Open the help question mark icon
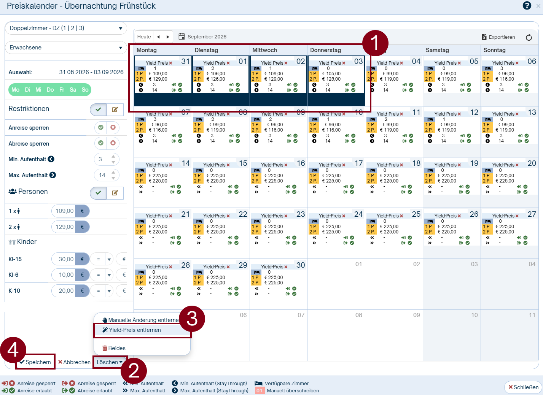Image resolution: width=543 pixels, height=395 pixels. coord(527,6)
